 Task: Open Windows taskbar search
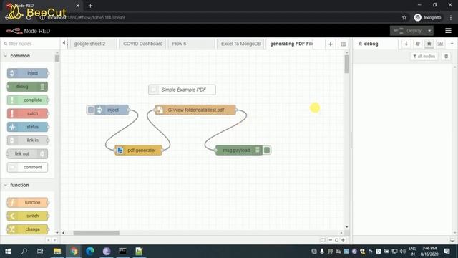click(24, 252)
